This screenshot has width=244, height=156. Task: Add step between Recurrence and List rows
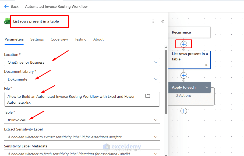[184, 44]
